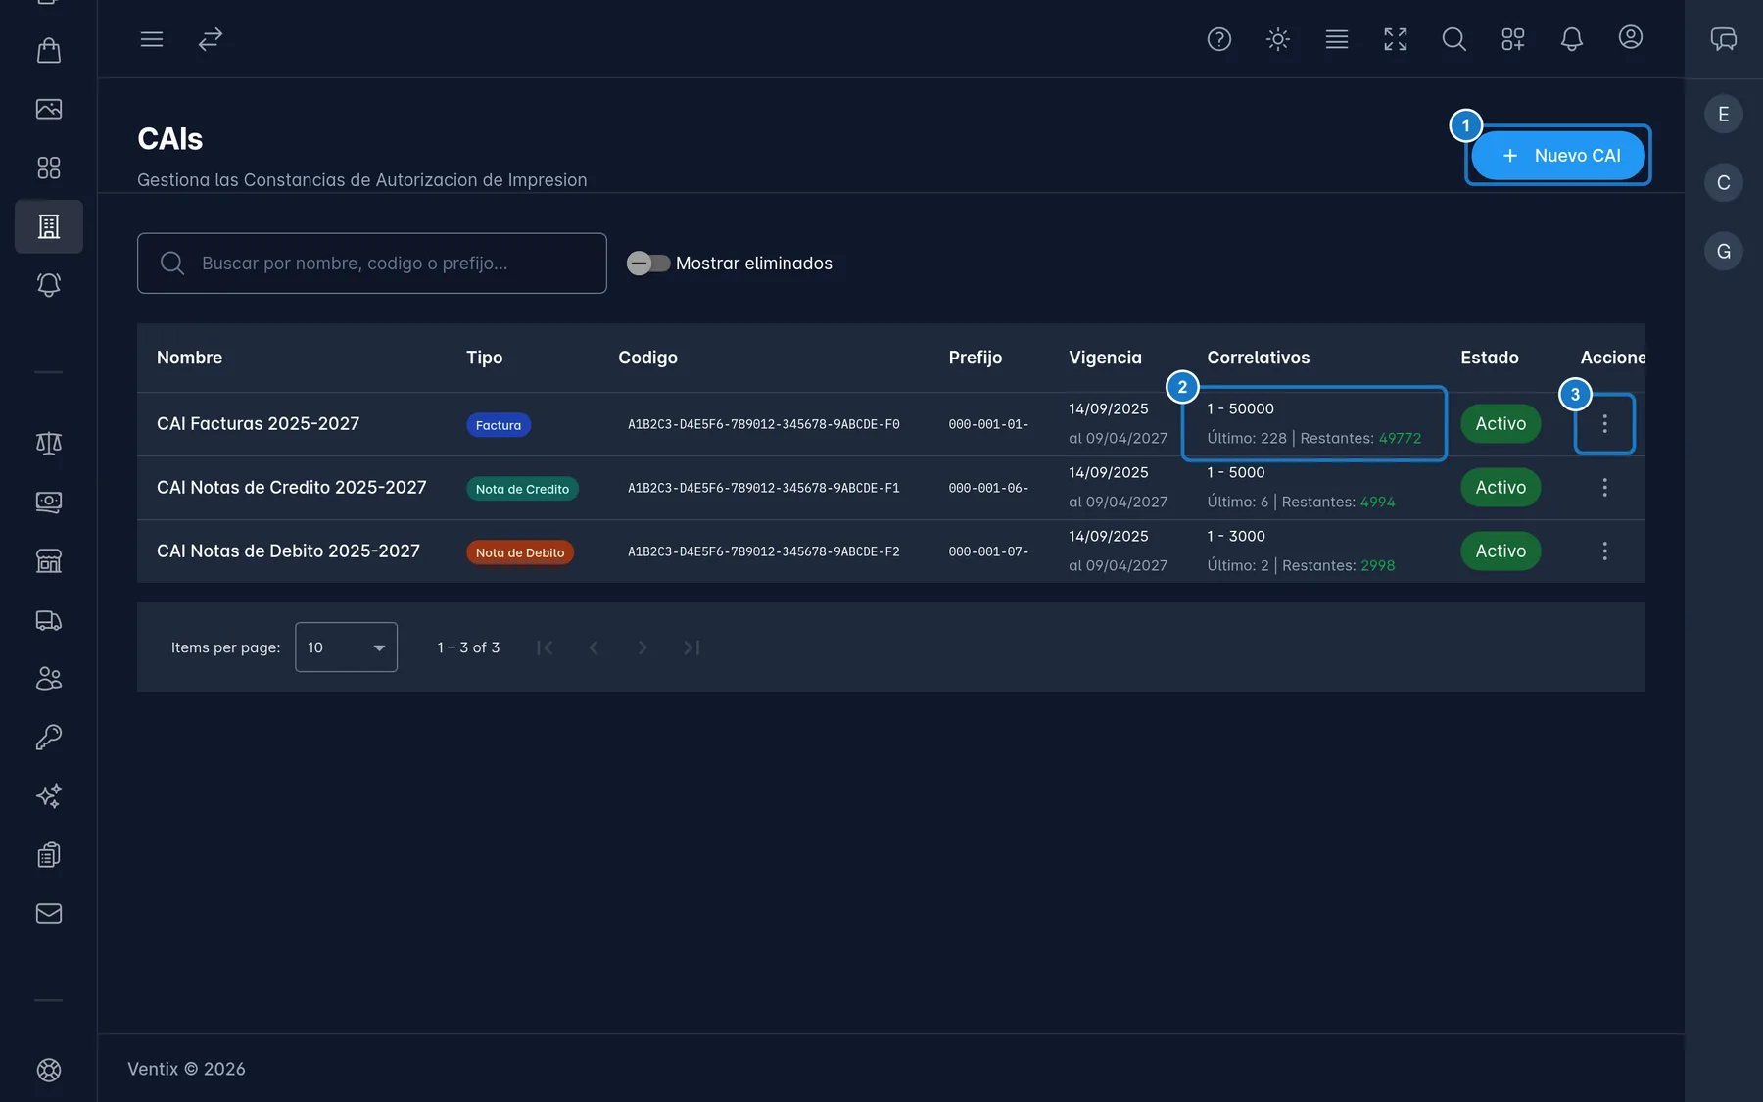Enter fullscreen with the expand arrows icon
Screen dimensions: 1763x1102
[x=1396, y=39]
